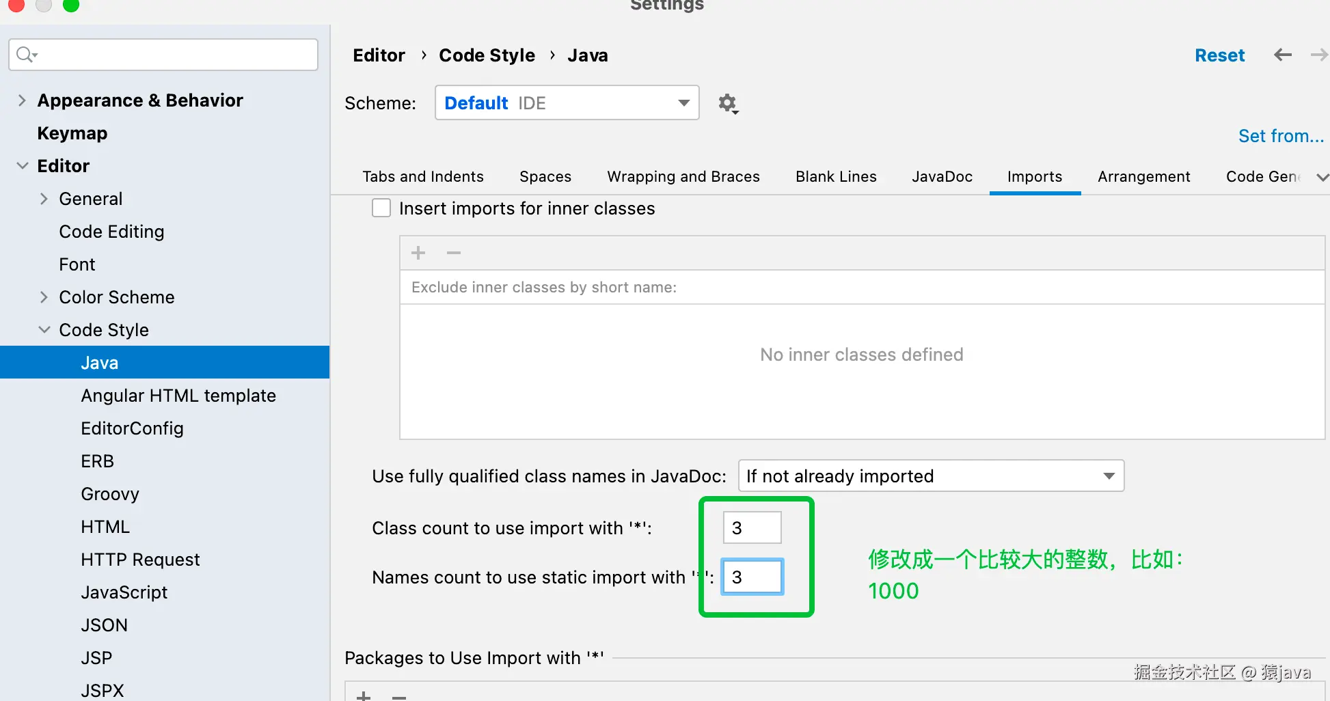
Task: Select Groovy in the Code Style list
Action: 110,494
